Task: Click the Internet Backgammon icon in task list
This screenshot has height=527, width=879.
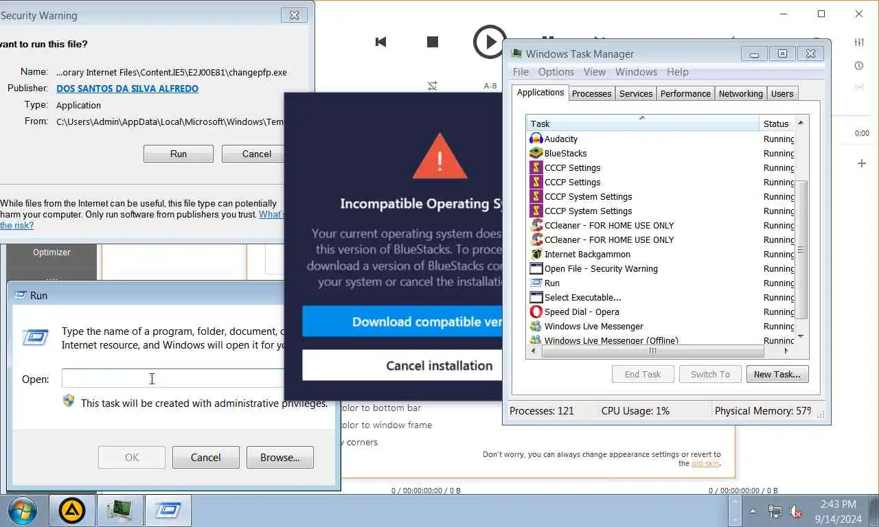Action: 536,254
